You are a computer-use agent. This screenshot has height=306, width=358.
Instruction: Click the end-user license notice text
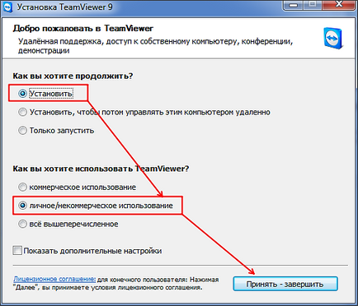pyautogui.click(x=116, y=284)
